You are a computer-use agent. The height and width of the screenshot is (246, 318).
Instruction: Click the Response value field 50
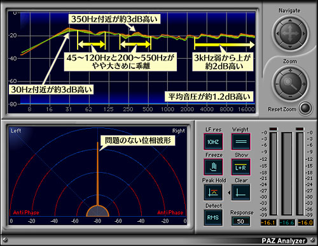point(240,222)
